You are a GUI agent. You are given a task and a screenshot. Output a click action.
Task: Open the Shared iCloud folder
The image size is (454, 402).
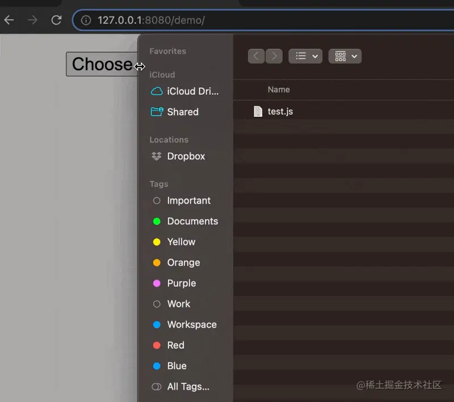pos(183,112)
